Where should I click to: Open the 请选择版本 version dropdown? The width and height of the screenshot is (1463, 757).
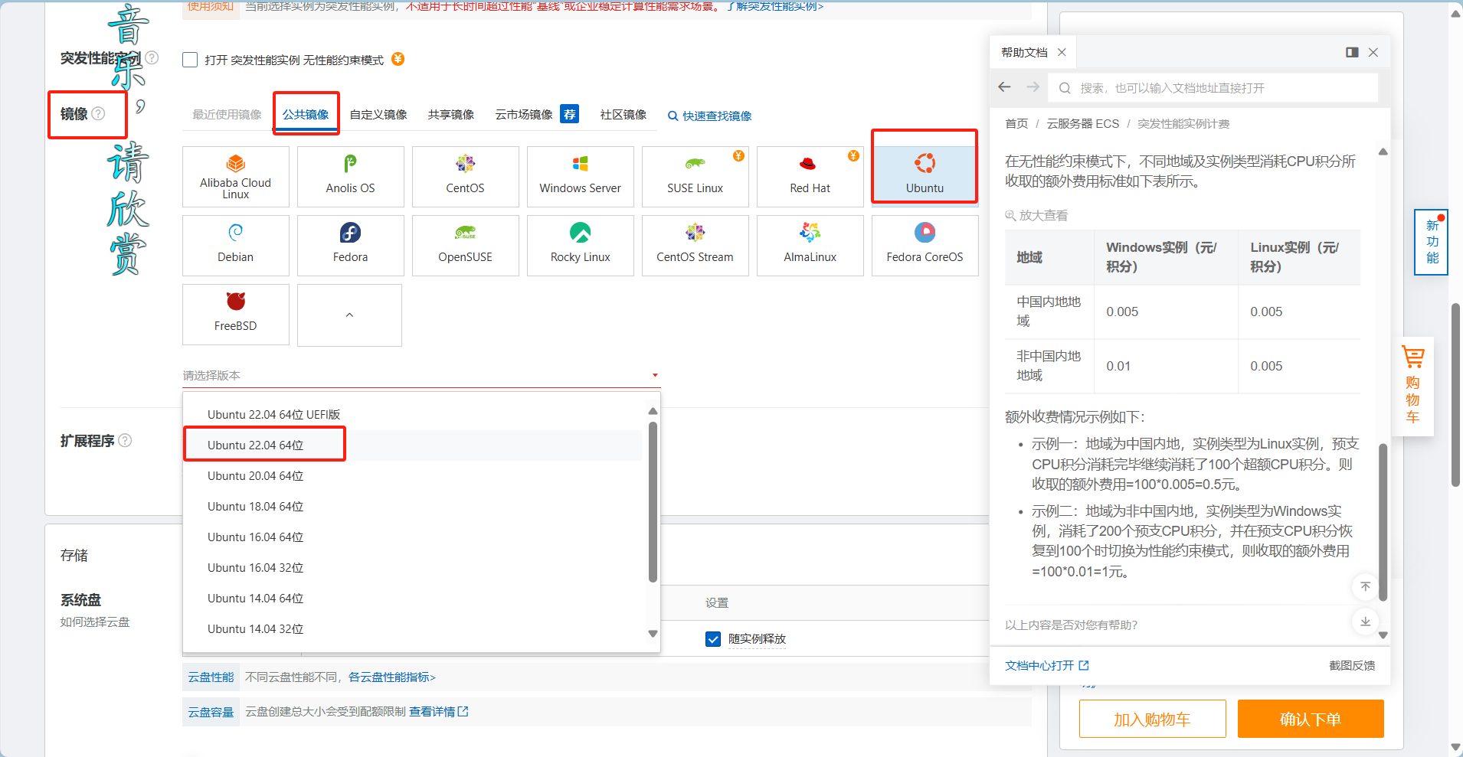coord(421,376)
